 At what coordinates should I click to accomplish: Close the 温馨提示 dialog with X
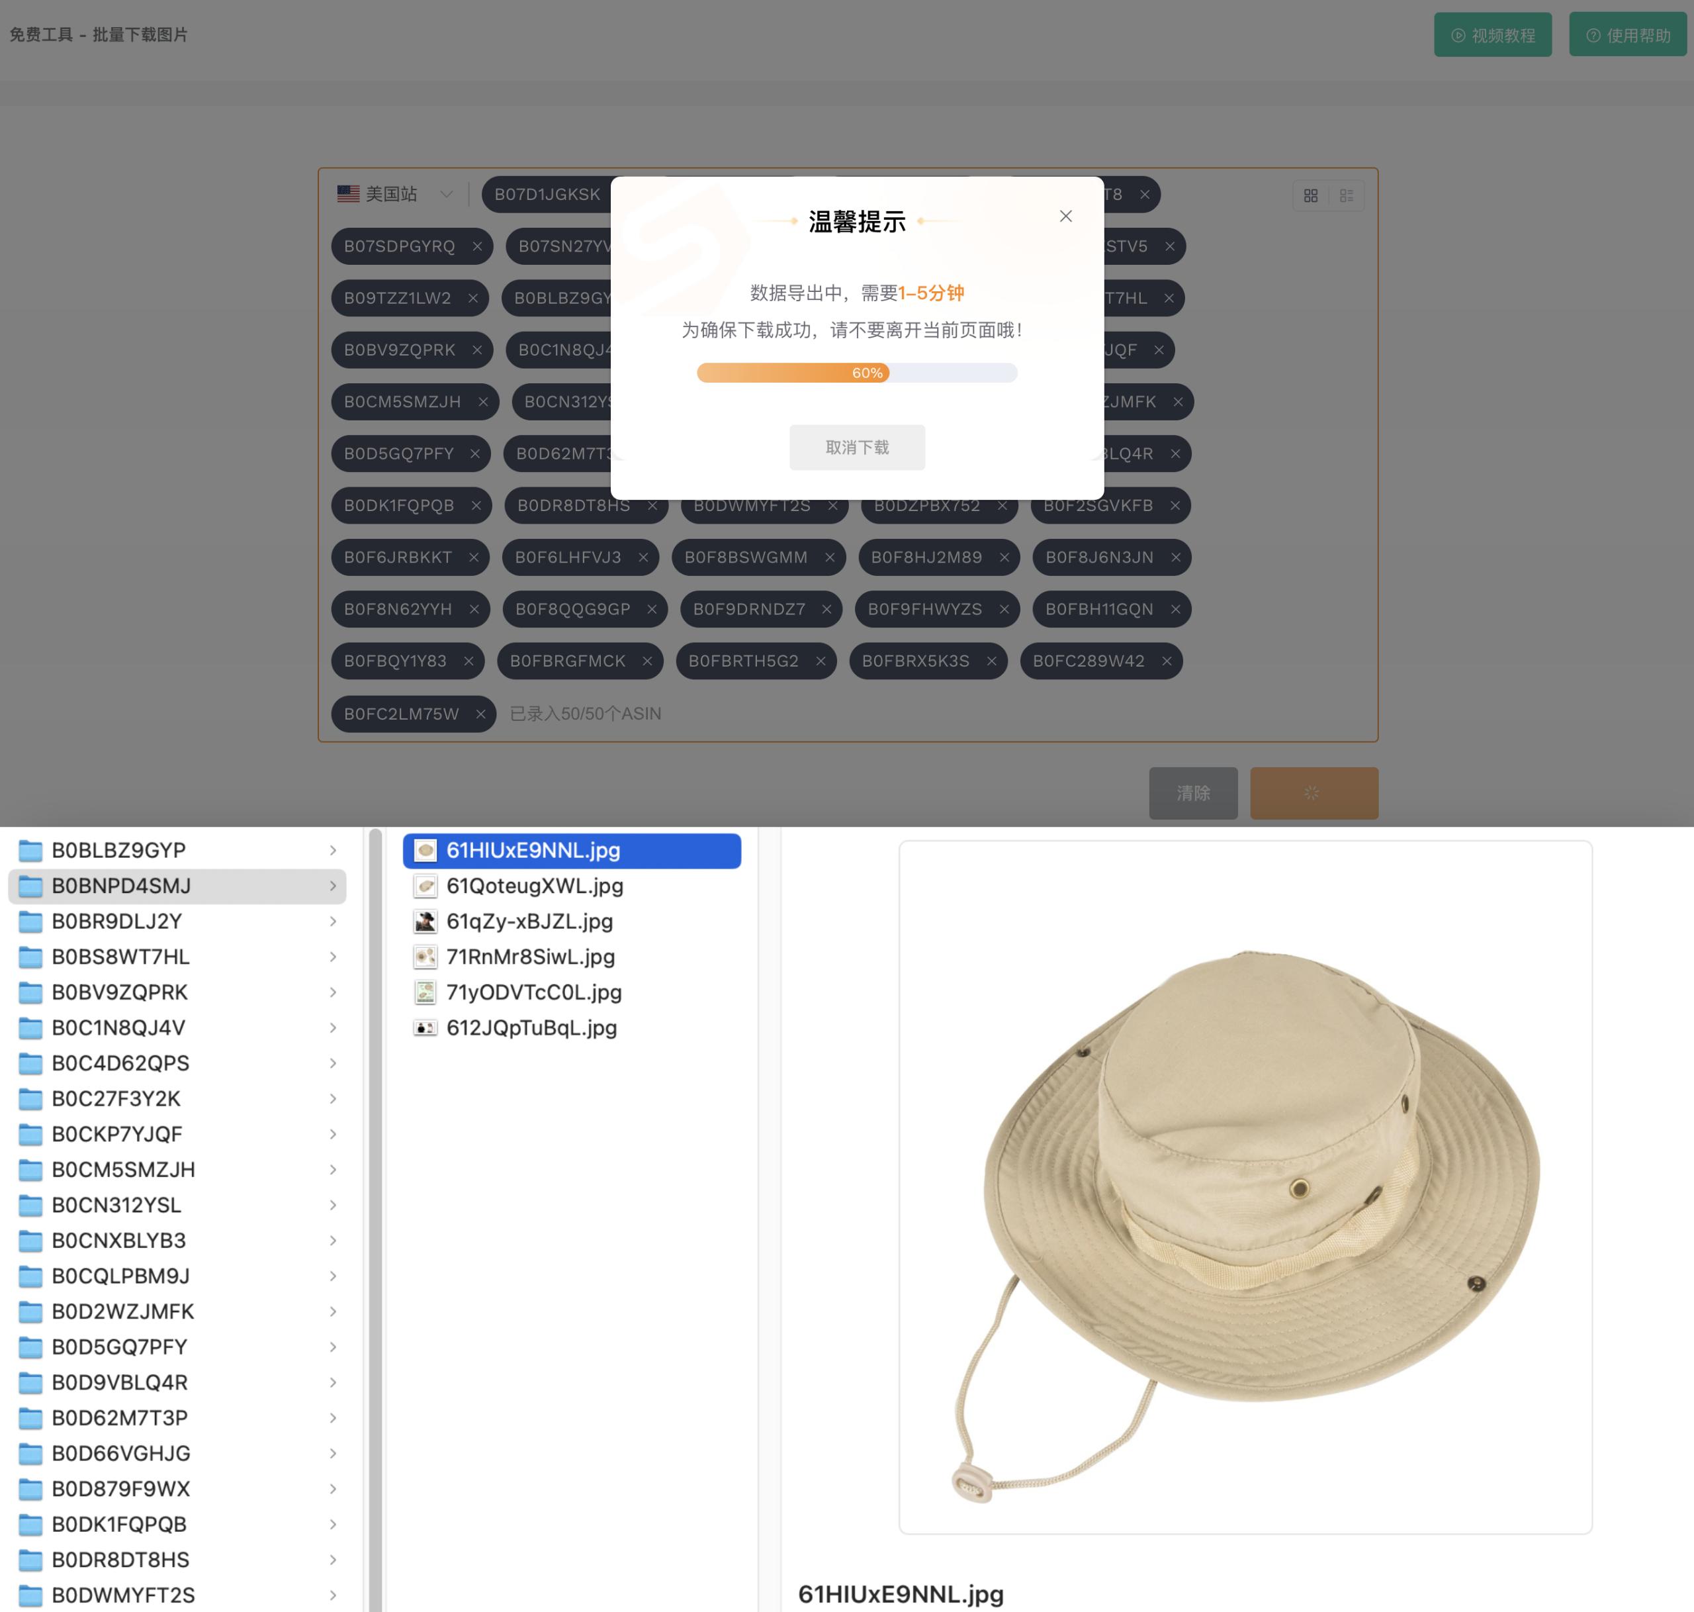coord(1065,216)
